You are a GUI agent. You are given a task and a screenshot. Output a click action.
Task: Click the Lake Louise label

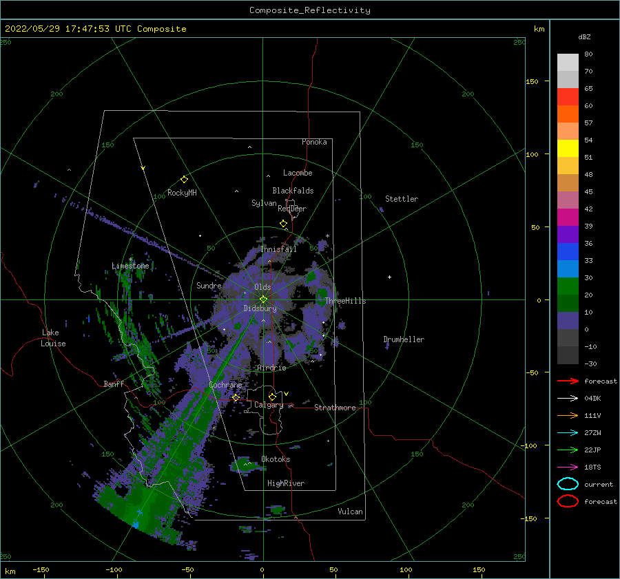[53, 338]
